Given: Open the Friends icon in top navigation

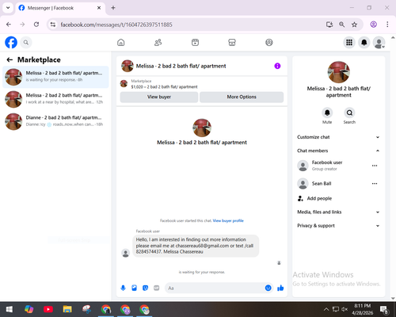Looking at the screenshot, I should tap(158, 42).
